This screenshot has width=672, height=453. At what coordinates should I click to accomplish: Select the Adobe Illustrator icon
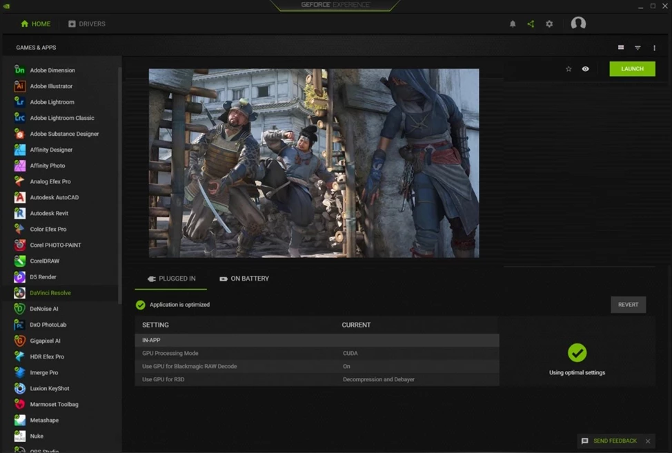coord(20,86)
